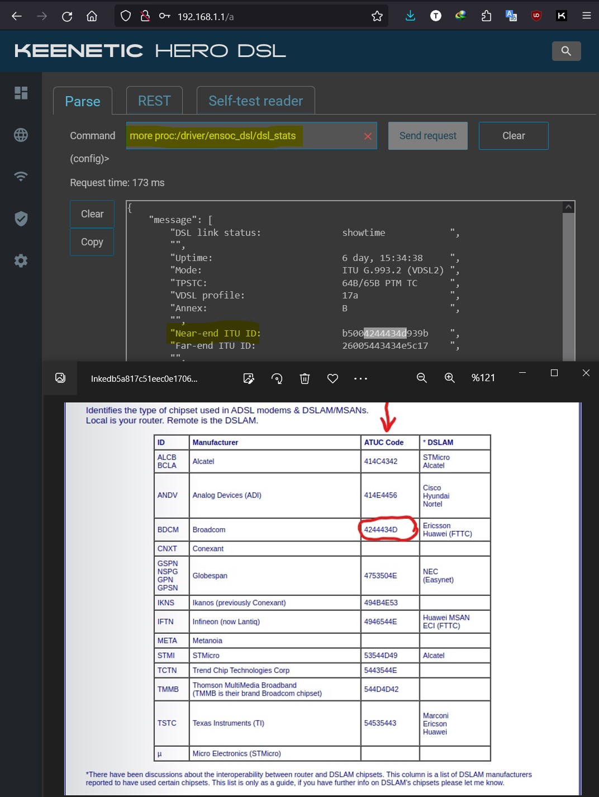
Task: Open the Wi-Fi sidebar section
Action: point(21,177)
